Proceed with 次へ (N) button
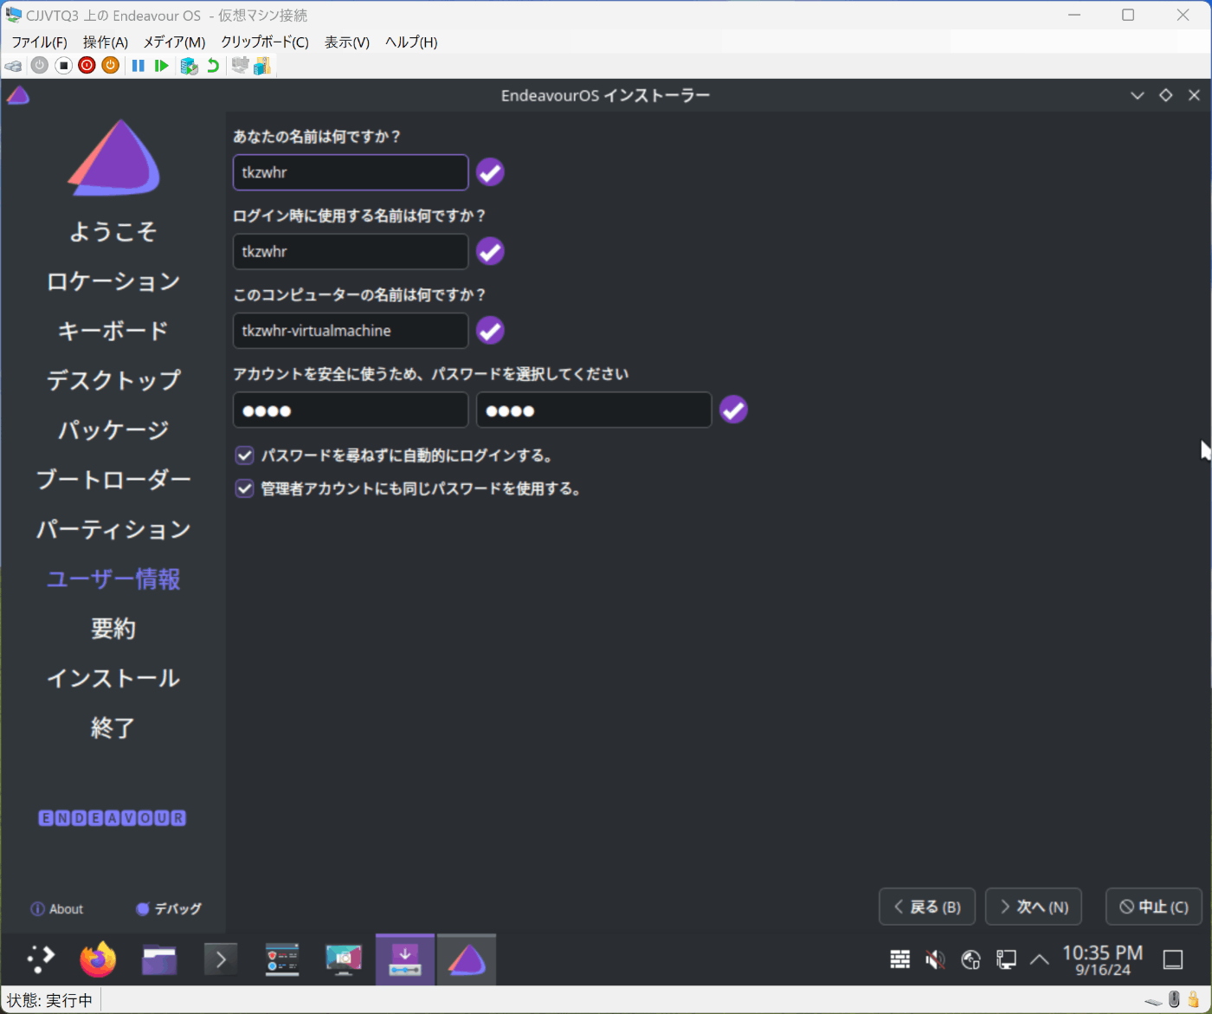 click(1034, 907)
